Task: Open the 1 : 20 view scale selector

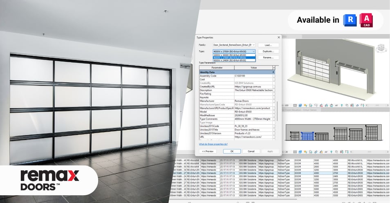Action: click(285, 152)
